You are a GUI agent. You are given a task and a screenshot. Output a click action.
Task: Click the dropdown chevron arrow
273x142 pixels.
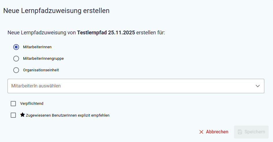pos(258,86)
